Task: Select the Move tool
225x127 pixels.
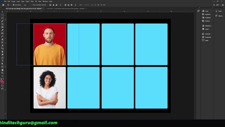Action: [x=2, y=12]
